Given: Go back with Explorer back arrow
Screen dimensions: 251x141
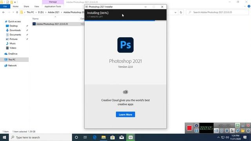Looking at the screenshot, I should pos(4,12).
